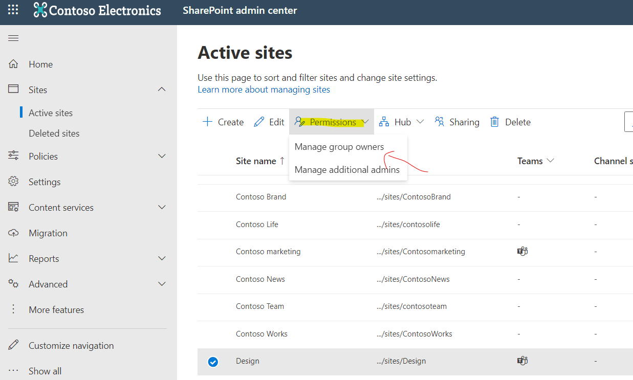The image size is (633, 380).
Task: Click the Sharing toolbar button label
Action: tap(464, 122)
